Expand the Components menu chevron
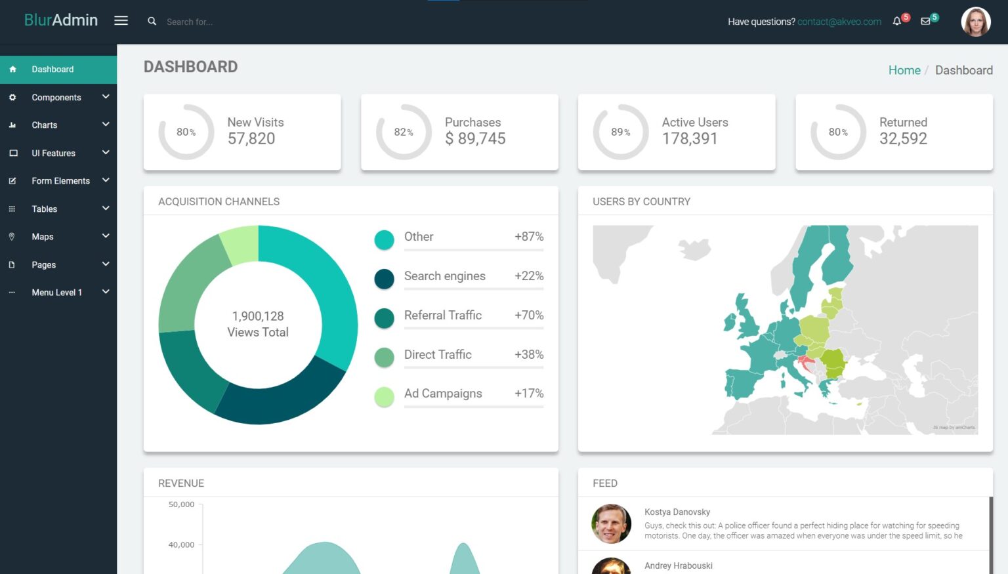 [106, 97]
